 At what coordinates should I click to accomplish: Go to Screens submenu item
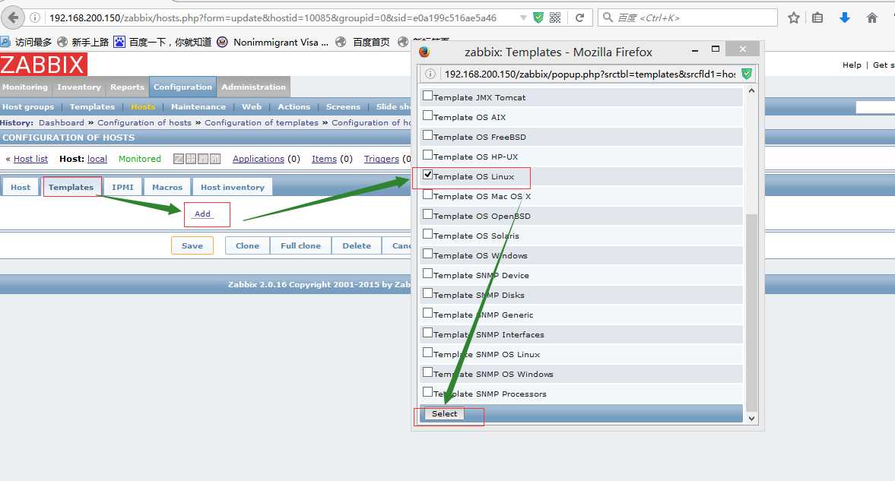pos(343,106)
